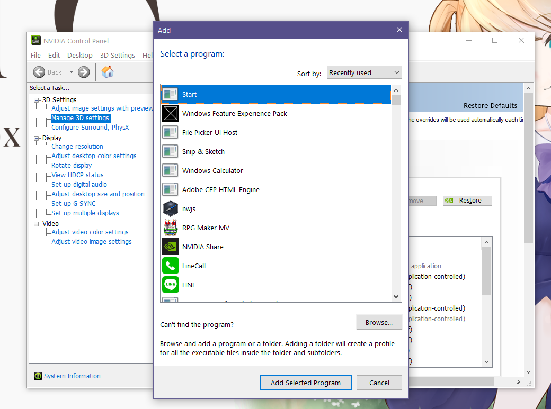The image size is (551, 409).
Task: Select Adjust video color settings
Action: point(90,232)
